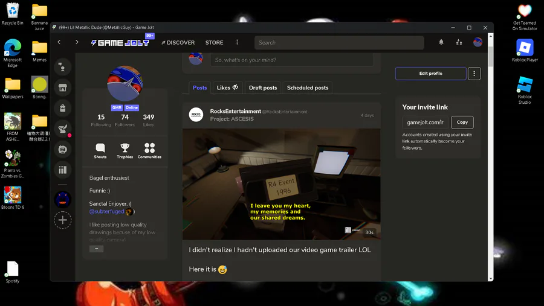The height and width of the screenshot is (306, 544).
Task: Open the profile options menu beside Edit profile
Action: click(474, 74)
